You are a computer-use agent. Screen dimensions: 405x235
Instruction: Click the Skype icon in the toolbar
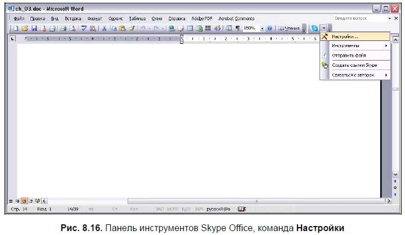coord(314,28)
